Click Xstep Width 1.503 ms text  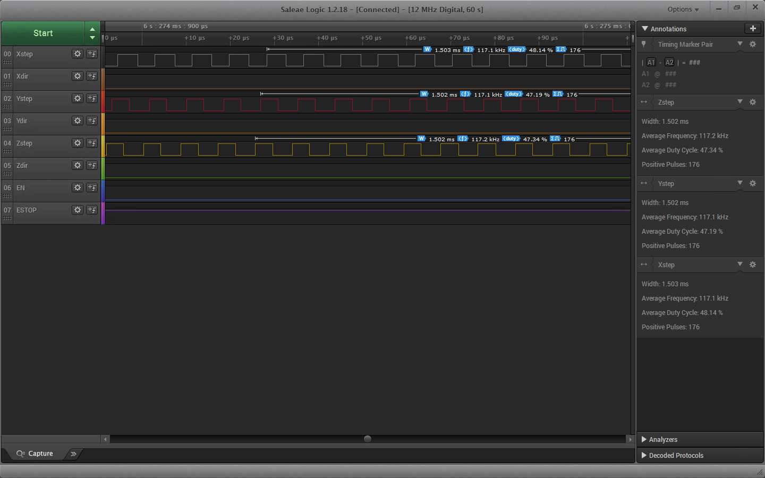click(665, 284)
